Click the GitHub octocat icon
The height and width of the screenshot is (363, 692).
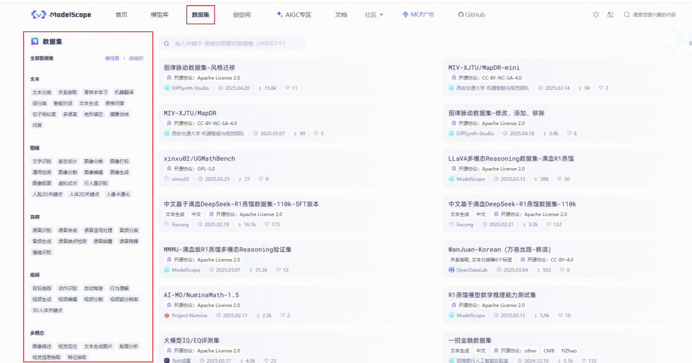[461, 15]
